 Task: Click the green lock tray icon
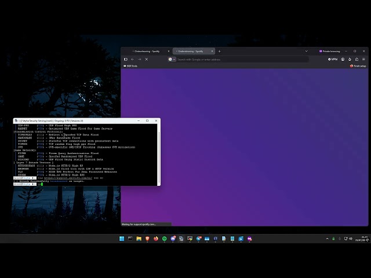[x=333, y=239]
